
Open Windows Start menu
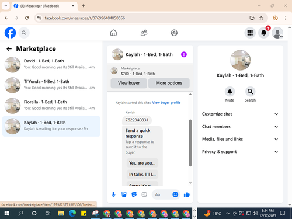pos(7,213)
